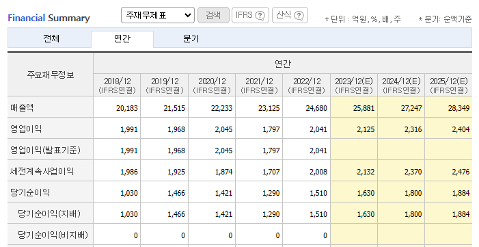Viewport: 479px width, 247px height.
Task: Click the 2025/12(E) column header
Action: [x=449, y=86]
